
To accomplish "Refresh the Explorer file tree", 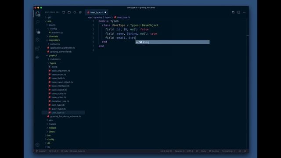I will click(x=75, y=12).
